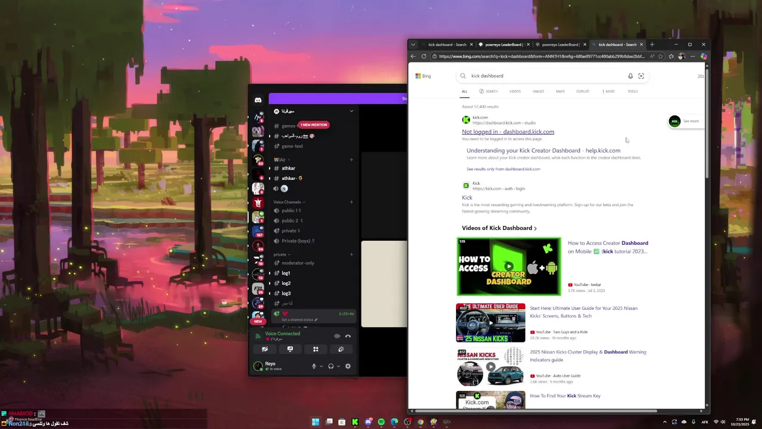This screenshot has width=762, height=429.
Task: Open Edge Settings and more menu
Action: (x=692, y=56)
